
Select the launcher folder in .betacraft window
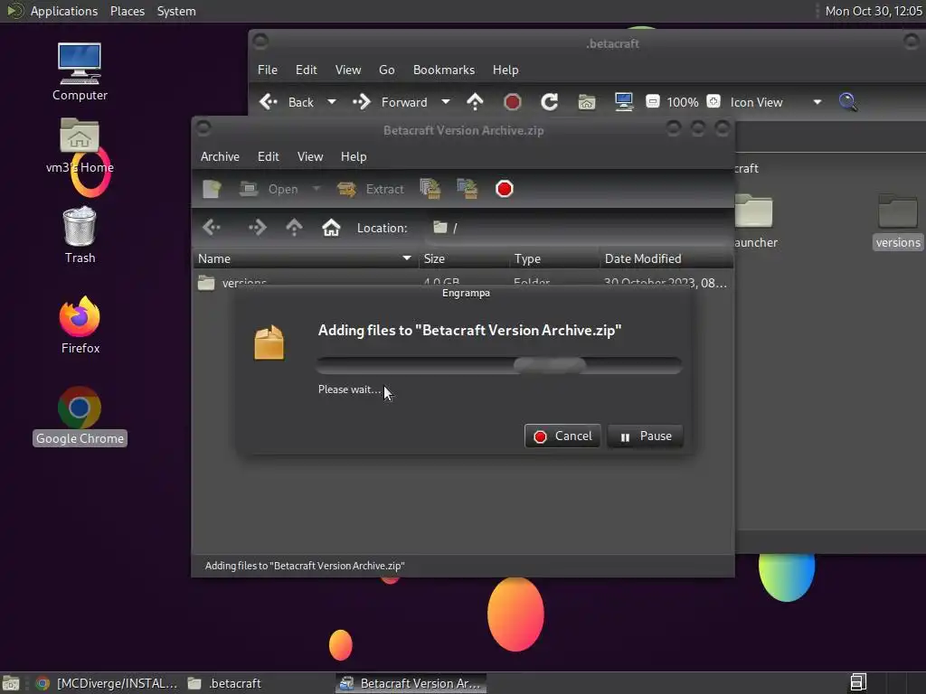point(755,221)
